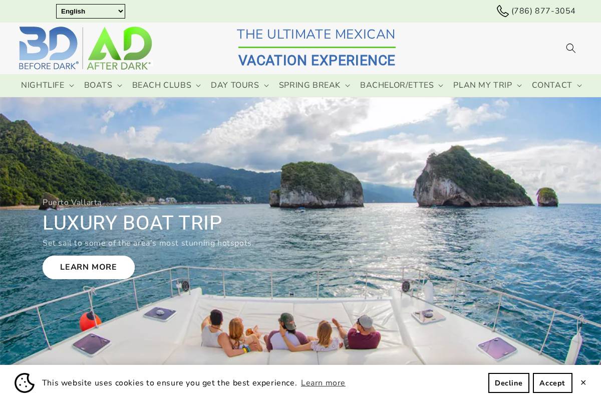Image resolution: width=601 pixels, height=401 pixels.
Task: Open the cookie Learn more link
Action: click(x=323, y=383)
